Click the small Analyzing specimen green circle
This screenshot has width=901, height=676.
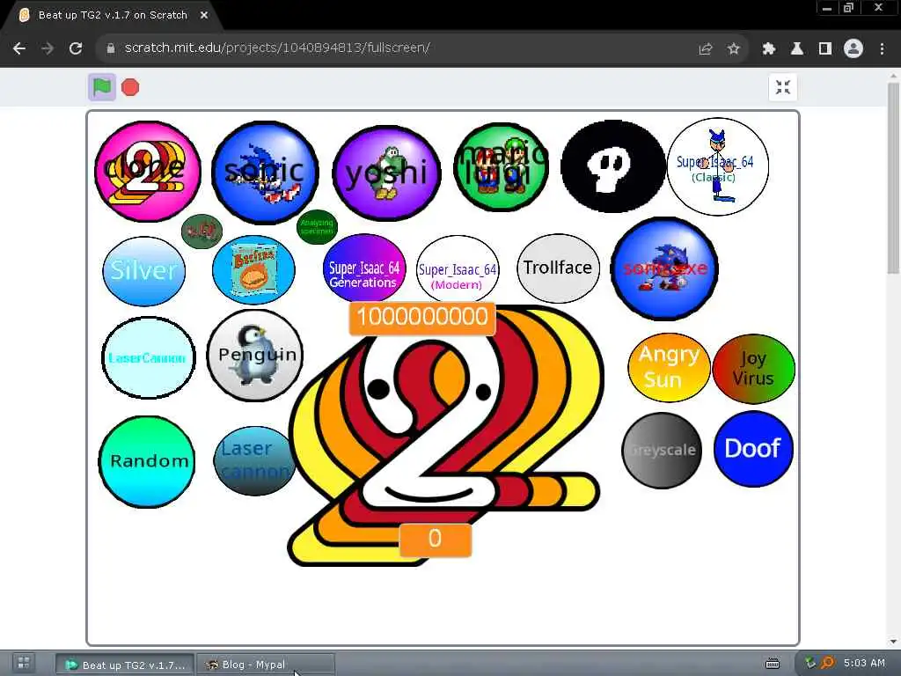(x=317, y=227)
